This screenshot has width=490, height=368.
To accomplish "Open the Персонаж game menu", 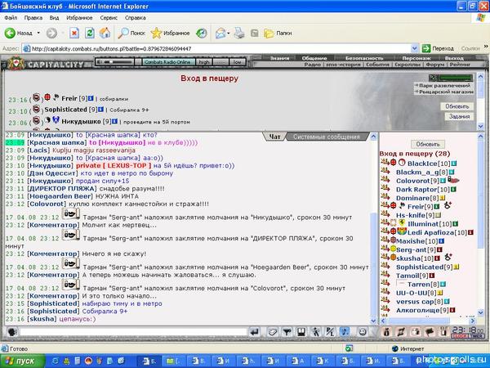I will tap(416, 58).
